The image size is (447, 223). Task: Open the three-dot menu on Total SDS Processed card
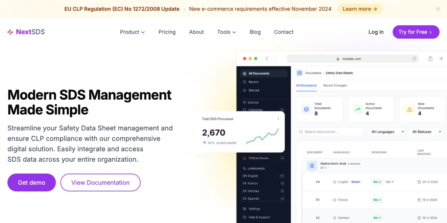click(278, 119)
